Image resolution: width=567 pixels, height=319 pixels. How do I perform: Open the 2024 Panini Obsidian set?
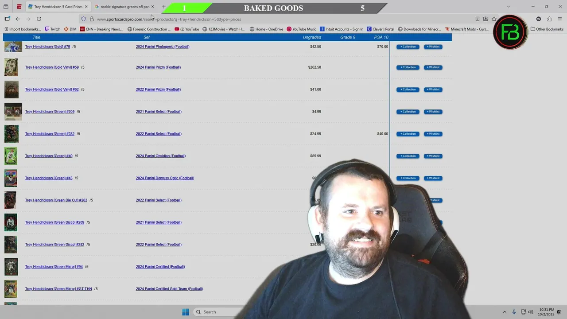(x=161, y=156)
